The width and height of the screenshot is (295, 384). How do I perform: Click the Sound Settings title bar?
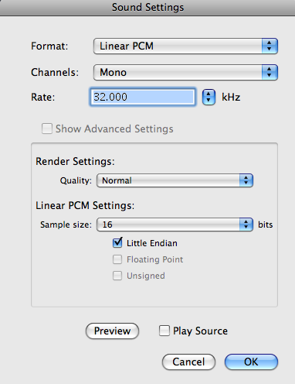147,8
